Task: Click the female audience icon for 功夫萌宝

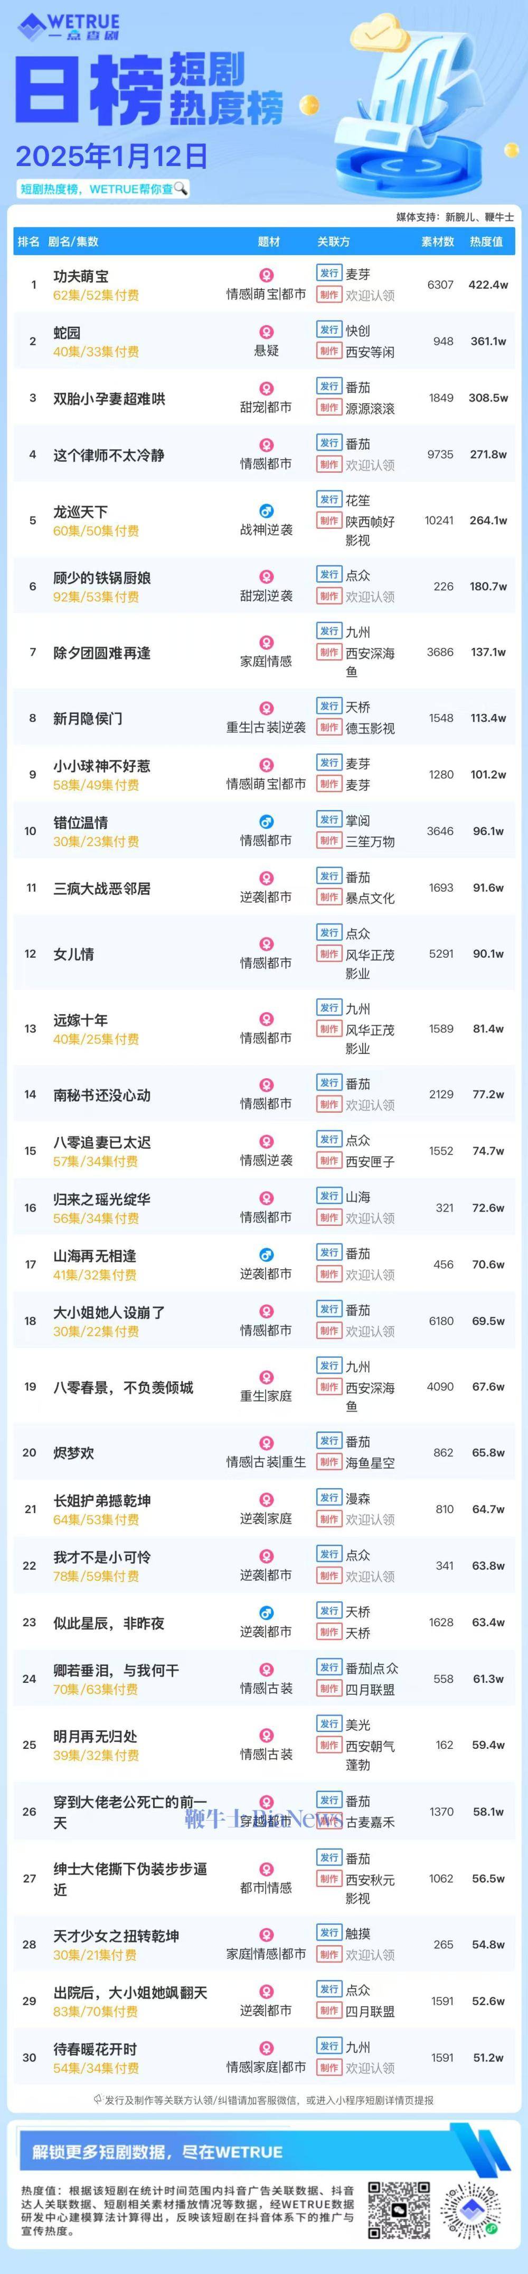Action: coord(266,276)
